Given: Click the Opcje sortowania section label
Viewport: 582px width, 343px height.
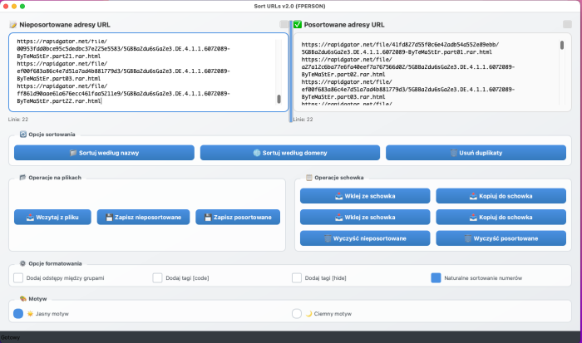Looking at the screenshot, I should tap(52, 135).
